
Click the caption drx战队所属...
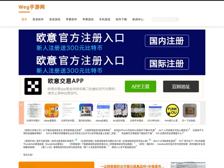[120, 121]
